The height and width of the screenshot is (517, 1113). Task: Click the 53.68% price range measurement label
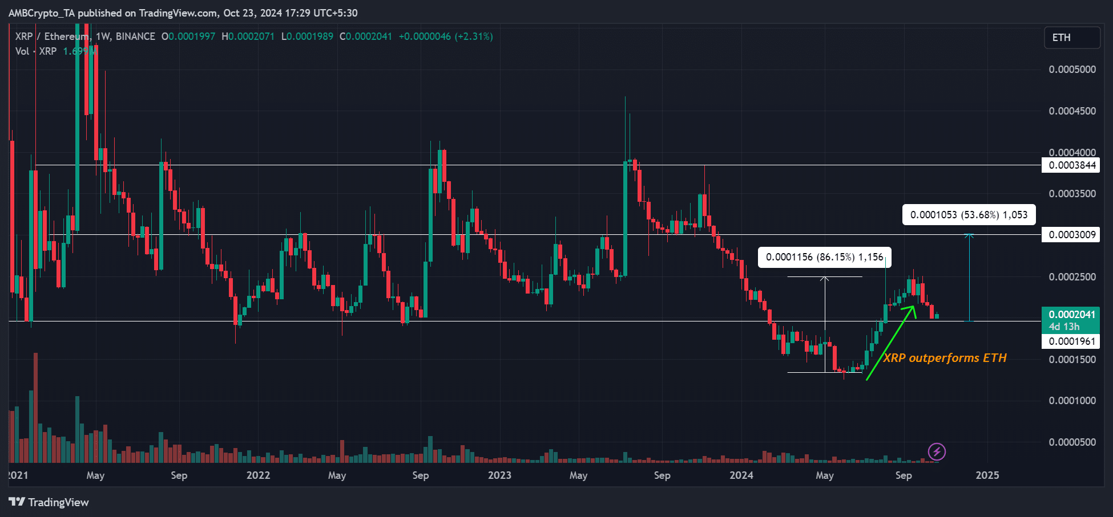[x=969, y=215]
